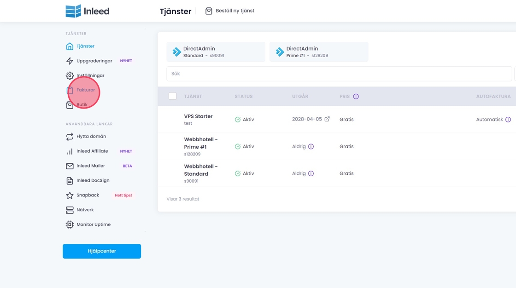Image resolution: width=516 pixels, height=288 pixels.
Task: Open external link icon beside 2028-04-05
Action: click(327, 119)
